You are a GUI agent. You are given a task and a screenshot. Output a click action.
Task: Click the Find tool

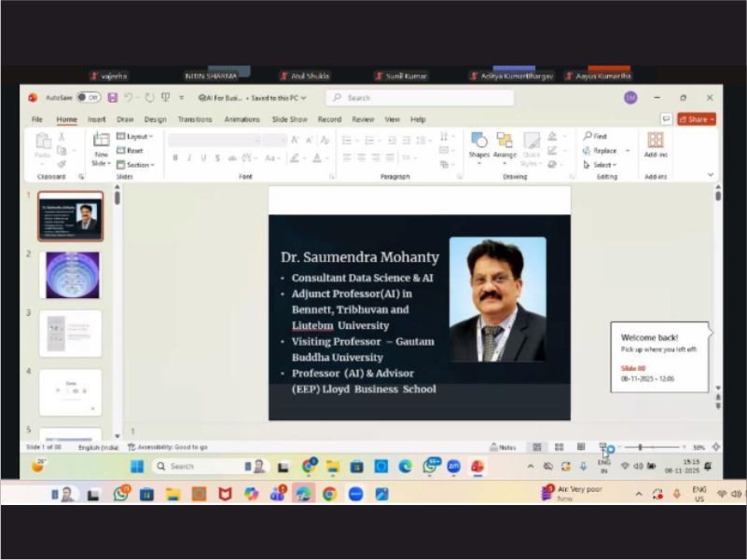click(x=595, y=136)
